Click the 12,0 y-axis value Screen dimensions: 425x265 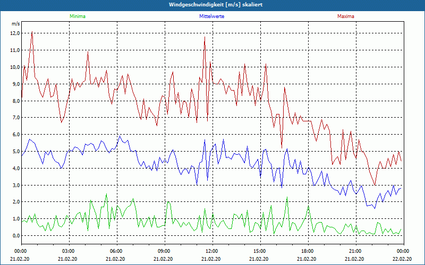click(x=15, y=33)
